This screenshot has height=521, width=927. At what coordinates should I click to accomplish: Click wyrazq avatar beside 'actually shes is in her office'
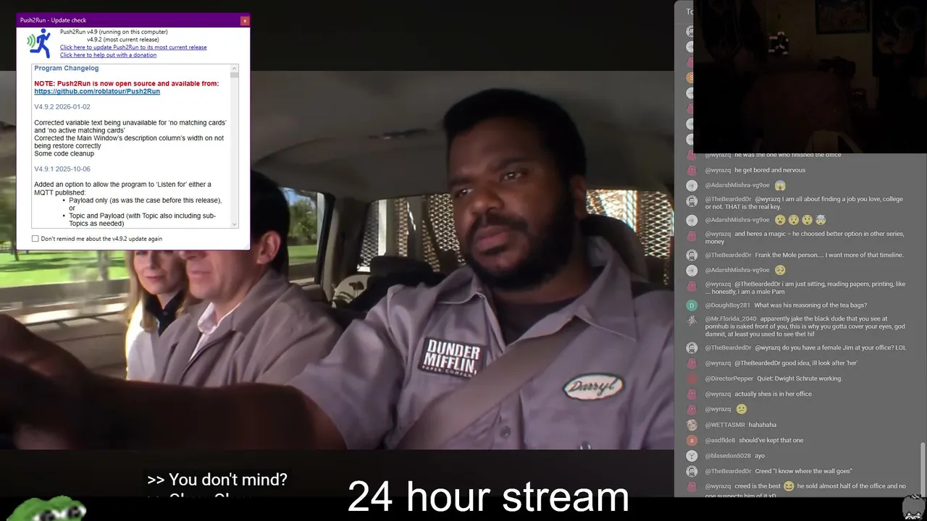pos(692,394)
